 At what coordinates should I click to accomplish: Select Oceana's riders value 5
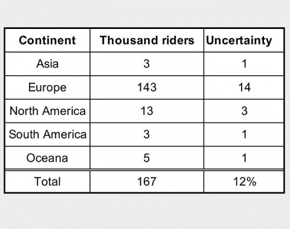pyautogui.click(x=147, y=158)
